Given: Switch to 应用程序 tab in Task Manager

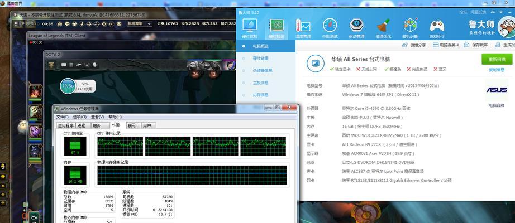Looking at the screenshot, I should click(x=66, y=125).
